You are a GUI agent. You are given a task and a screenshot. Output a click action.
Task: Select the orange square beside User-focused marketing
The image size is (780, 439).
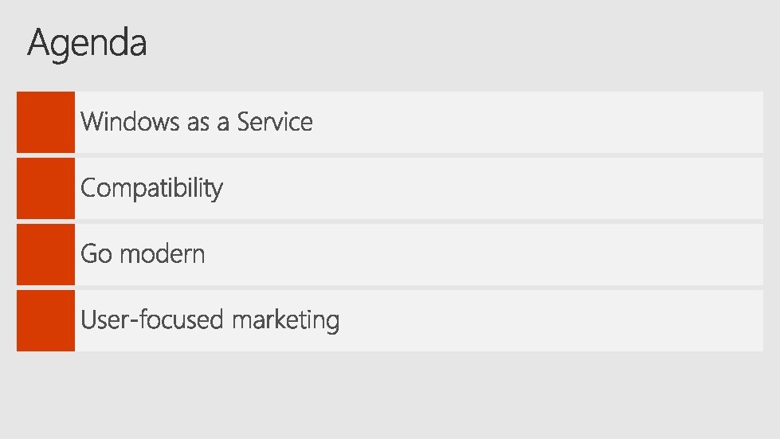click(45, 320)
